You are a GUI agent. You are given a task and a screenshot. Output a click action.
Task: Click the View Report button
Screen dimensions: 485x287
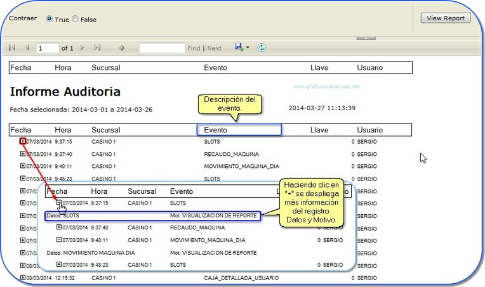coord(446,18)
